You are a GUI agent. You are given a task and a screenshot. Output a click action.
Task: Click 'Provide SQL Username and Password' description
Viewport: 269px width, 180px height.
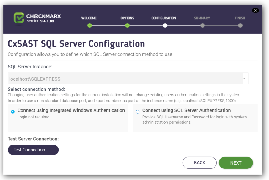(195, 120)
